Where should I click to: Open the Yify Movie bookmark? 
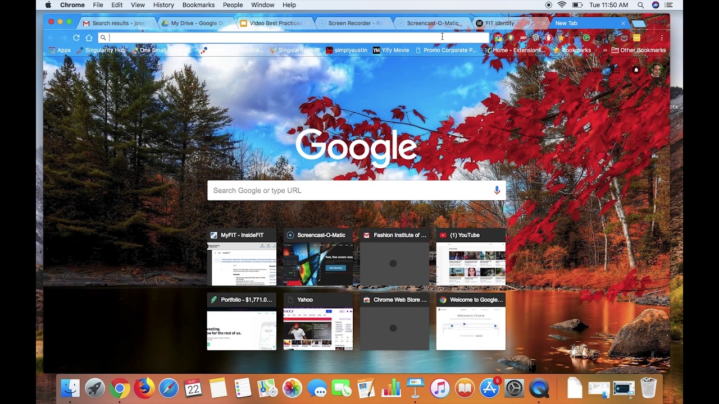coord(391,50)
